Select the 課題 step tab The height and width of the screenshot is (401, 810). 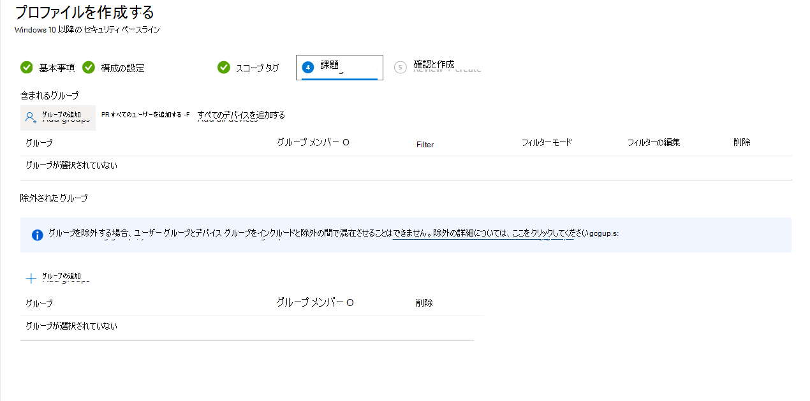(339, 67)
